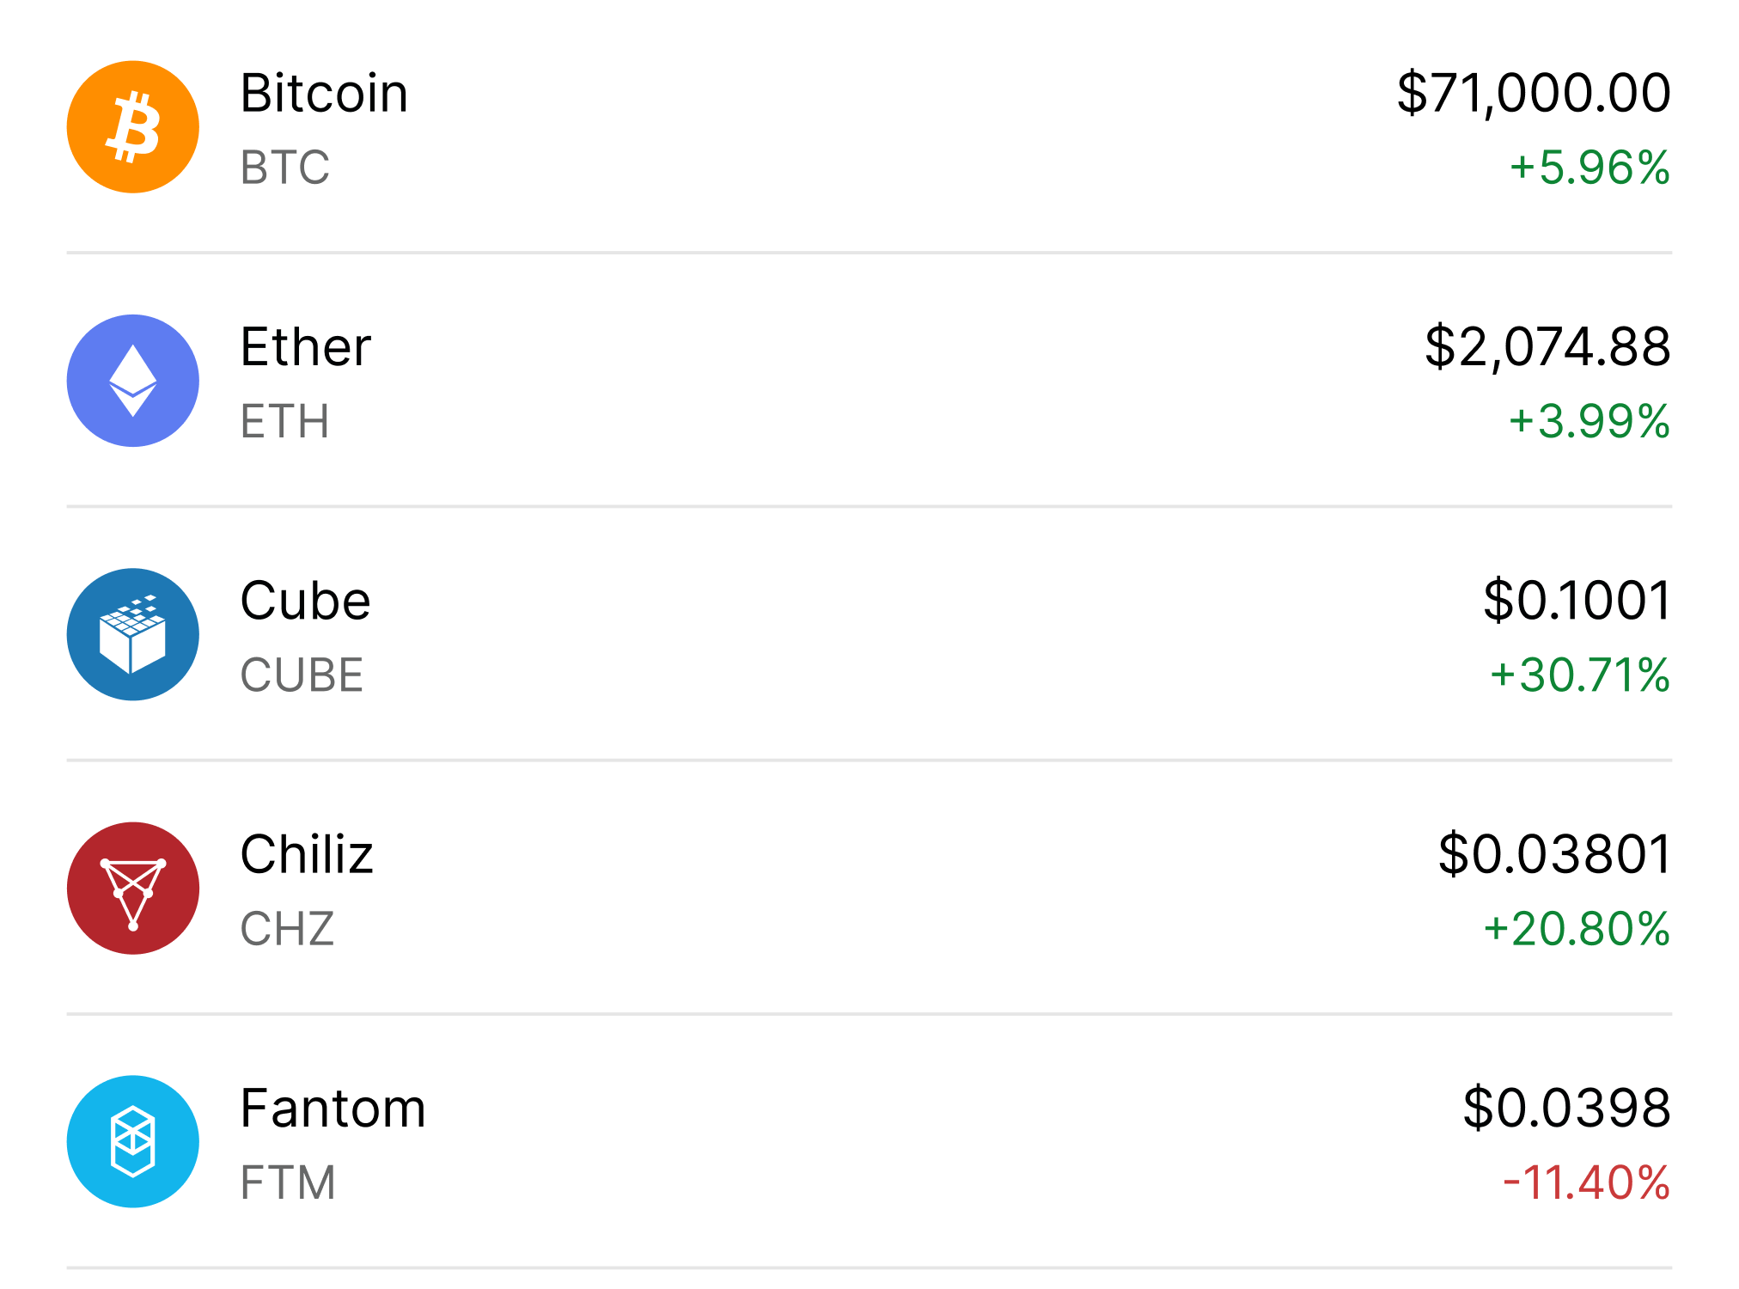Click the blue Cube coin icon
1739x1289 pixels.
point(133,634)
